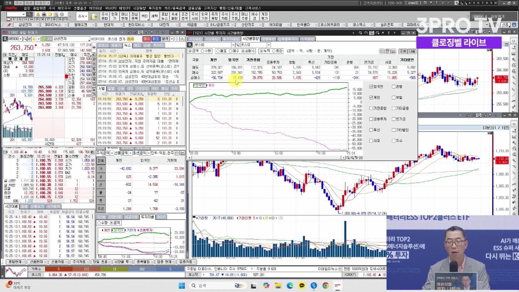The width and height of the screenshot is (519, 292).
Task: Check the 연기금 chart checkbox
Action: click(394, 119)
